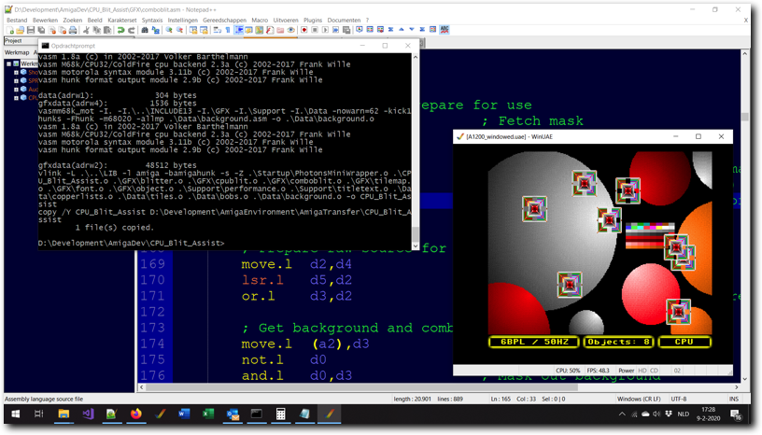Click the command prompt vertical scrollbar thumb

point(416,234)
